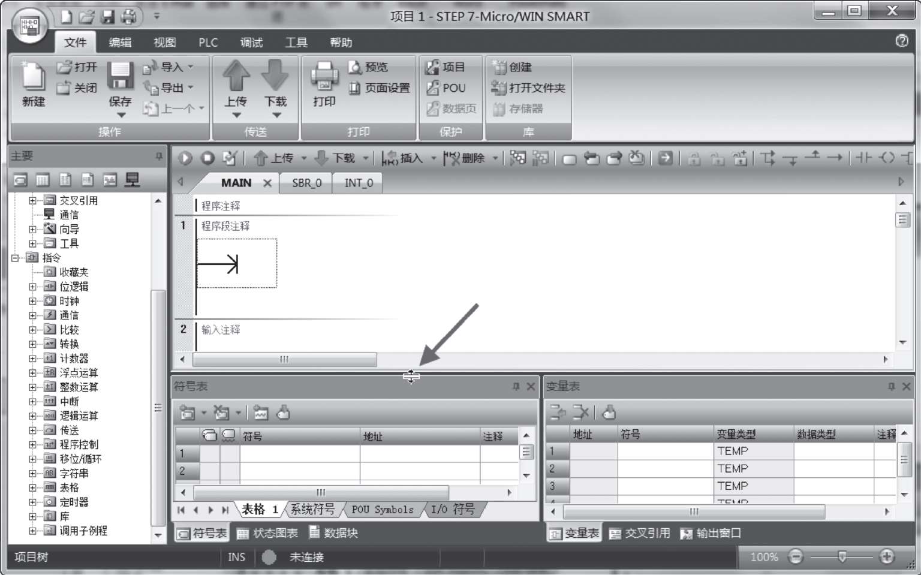Click the 变量表 bottom panel button
Viewport: 921px width, 575px height.
574,533
